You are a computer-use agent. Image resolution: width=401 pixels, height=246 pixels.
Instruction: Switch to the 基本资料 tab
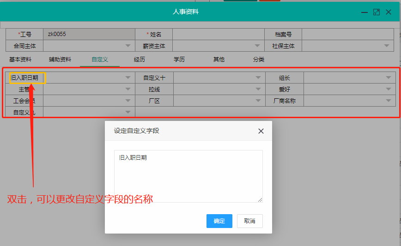(20, 60)
